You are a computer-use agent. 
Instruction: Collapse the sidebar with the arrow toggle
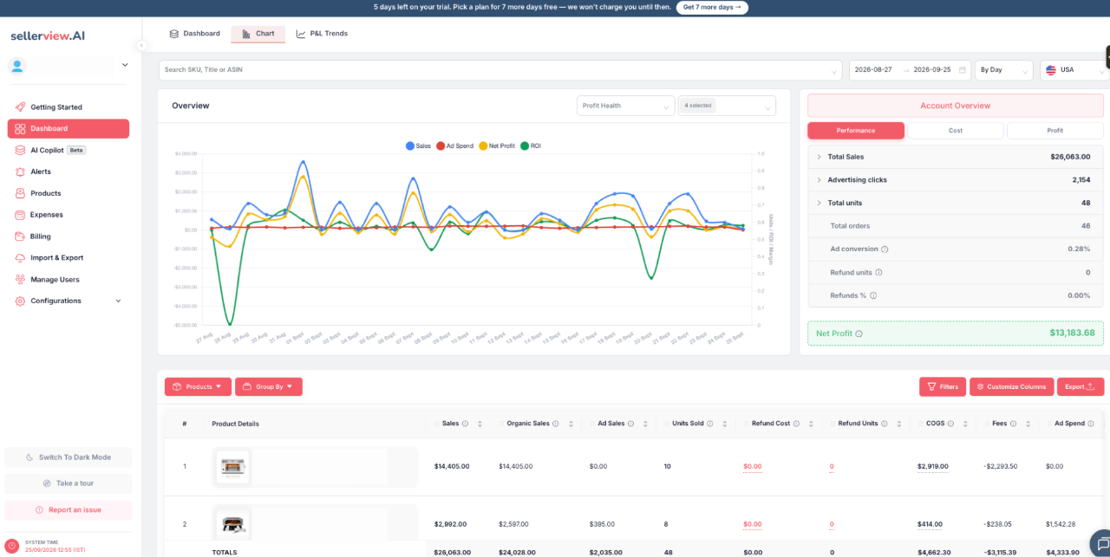(x=141, y=46)
